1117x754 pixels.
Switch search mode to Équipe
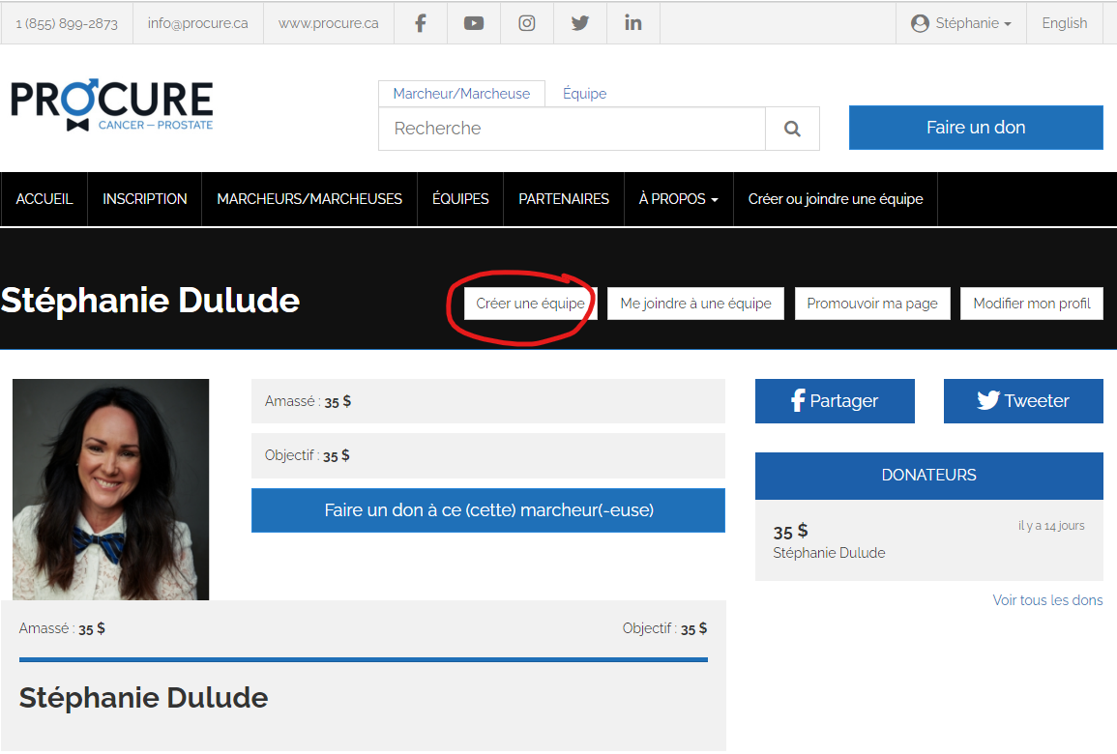[584, 93]
